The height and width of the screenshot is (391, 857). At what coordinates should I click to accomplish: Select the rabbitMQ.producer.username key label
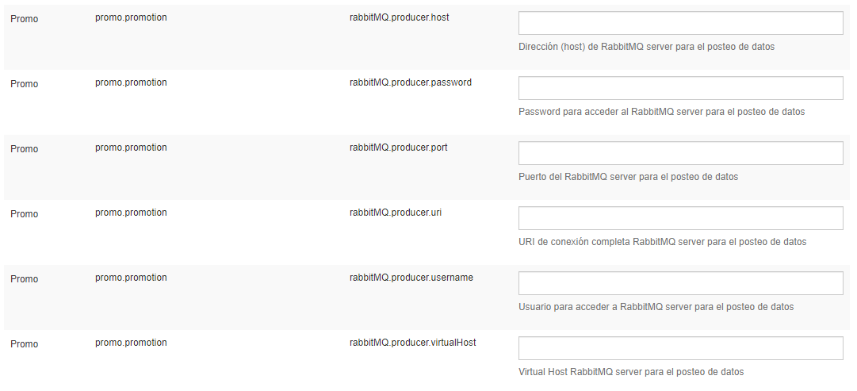click(x=411, y=278)
